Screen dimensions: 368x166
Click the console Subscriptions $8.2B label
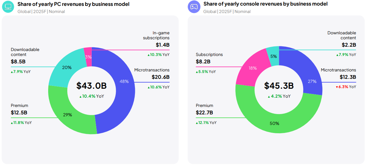click(203, 62)
